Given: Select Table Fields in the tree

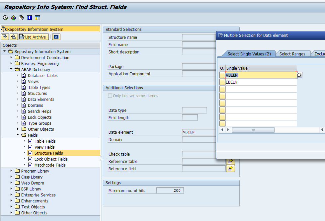Looking at the screenshot, I should click(45, 141).
